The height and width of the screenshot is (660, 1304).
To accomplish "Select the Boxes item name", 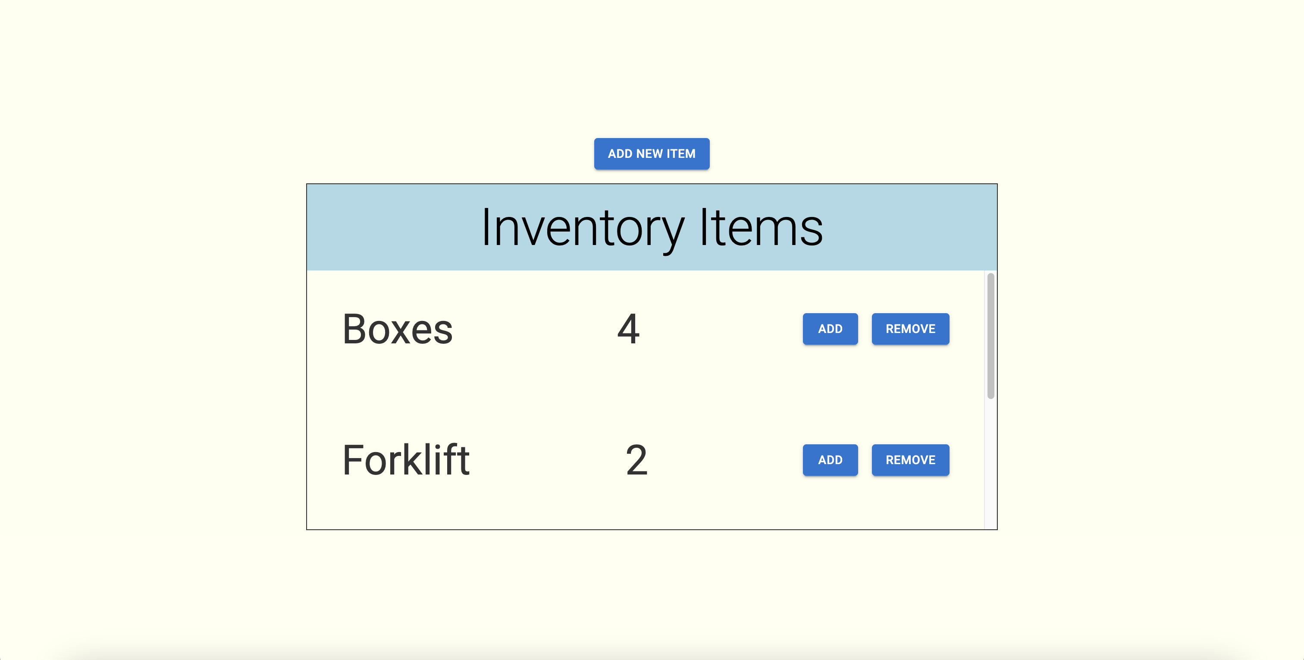I will (x=398, y=329).
